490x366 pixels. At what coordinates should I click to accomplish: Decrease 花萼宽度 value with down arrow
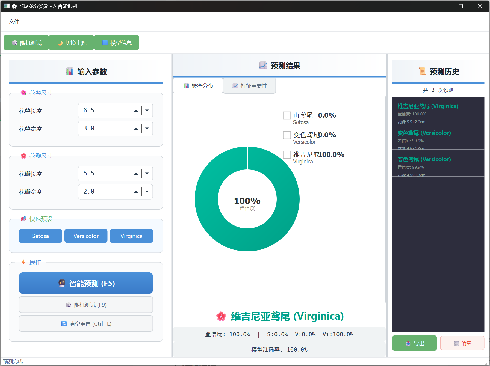(x=147, y=129)
